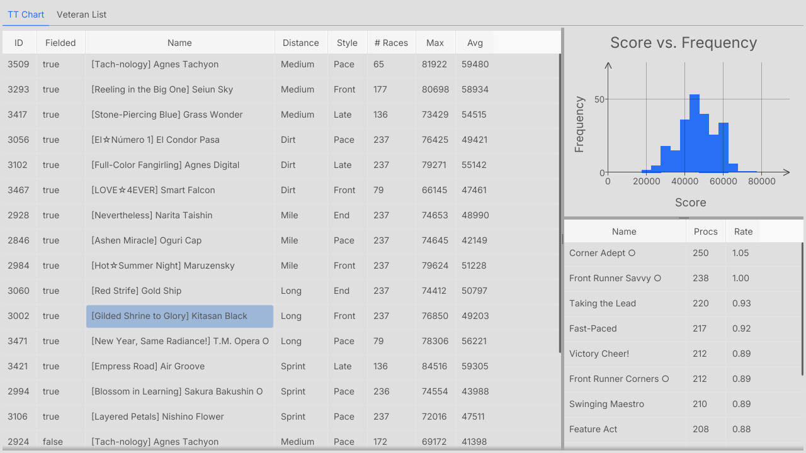Click the Gold Ship name cell
Image resolution: width=806 pixels, height=453 pixels.
(x=180, y=291)
